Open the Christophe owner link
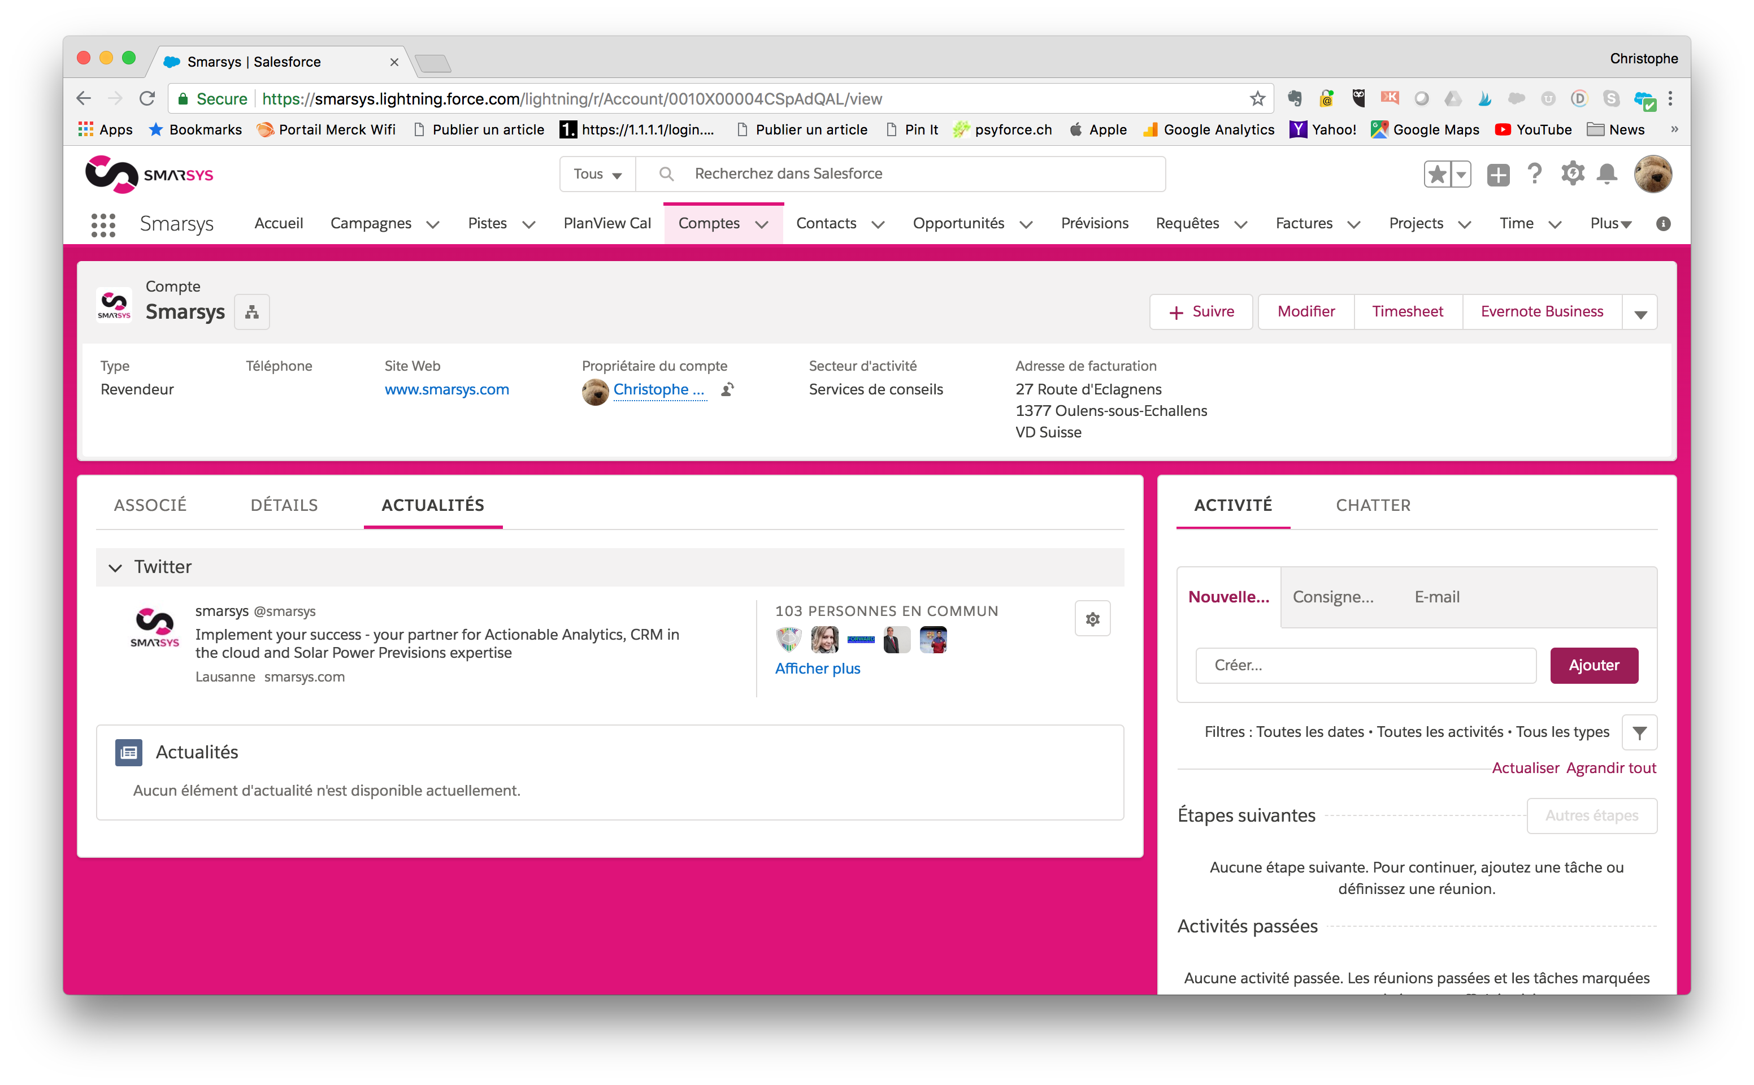1754x1085 pixels. click(x=659, y=390)
